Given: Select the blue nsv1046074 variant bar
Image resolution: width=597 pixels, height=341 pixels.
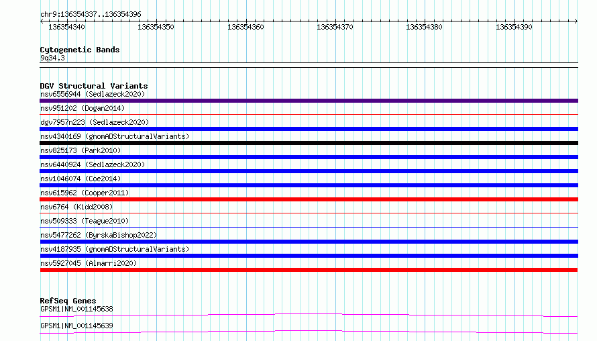Looking at the screenshot, I should point(309,185).
